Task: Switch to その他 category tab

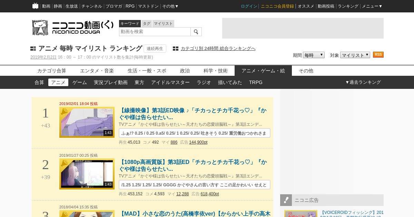Action: click(x=306, y=71)
